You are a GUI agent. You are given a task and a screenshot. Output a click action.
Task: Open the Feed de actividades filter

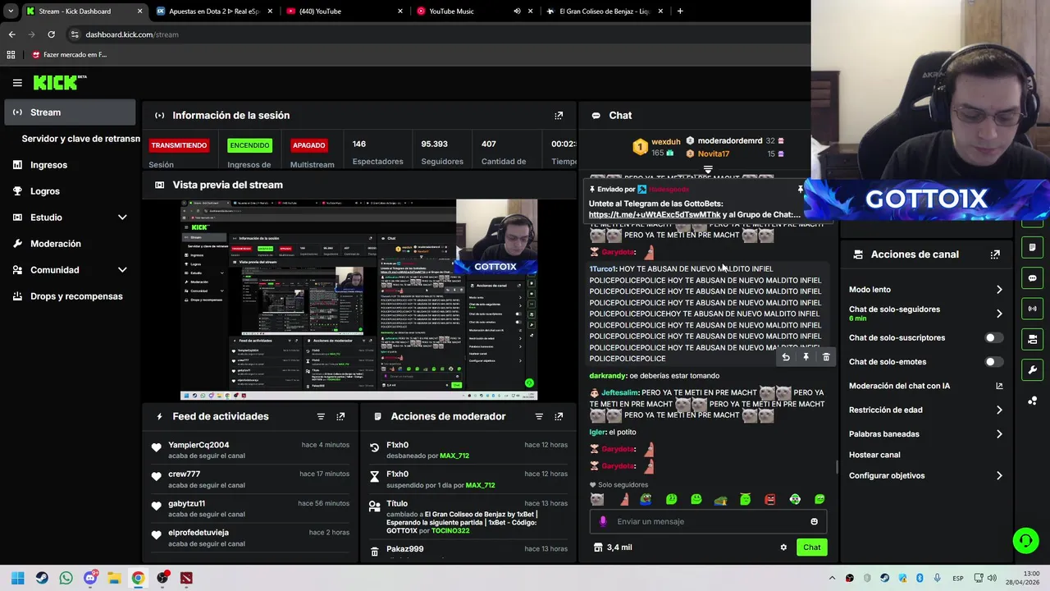[x=321, y=417]
